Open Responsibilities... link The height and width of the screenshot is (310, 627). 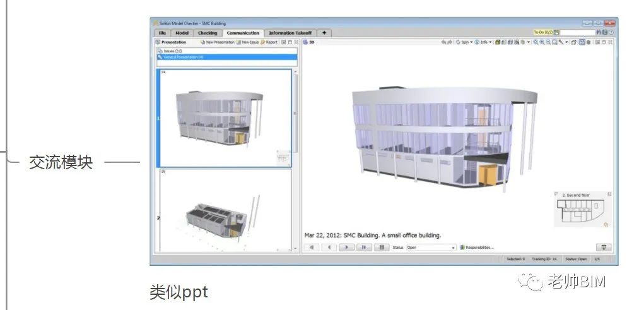click(477, 247)
